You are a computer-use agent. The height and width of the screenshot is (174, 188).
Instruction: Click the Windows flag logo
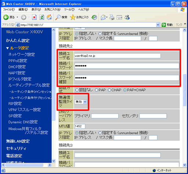click(182, 10)
